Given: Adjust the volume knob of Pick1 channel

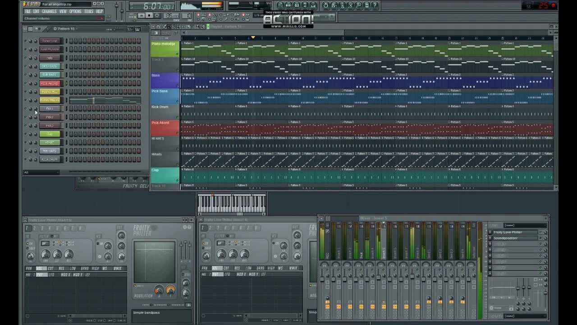Looking at the screenshot, I should tap(35, 109).
